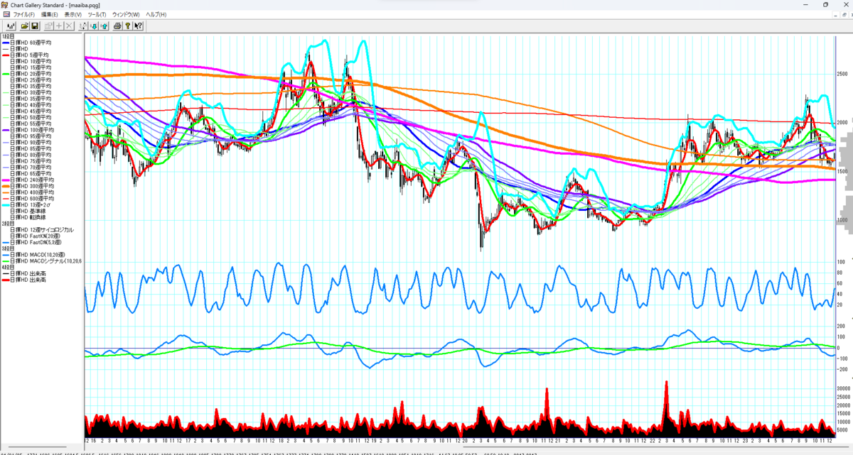This screenshot has height=455, width=853.
Task: Click the 2段目 section header
Action: coord(8,223)
